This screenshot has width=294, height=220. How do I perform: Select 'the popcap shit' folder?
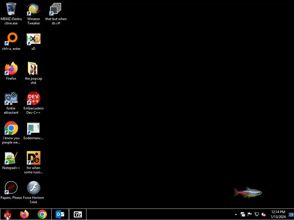(x=33, y=68)
